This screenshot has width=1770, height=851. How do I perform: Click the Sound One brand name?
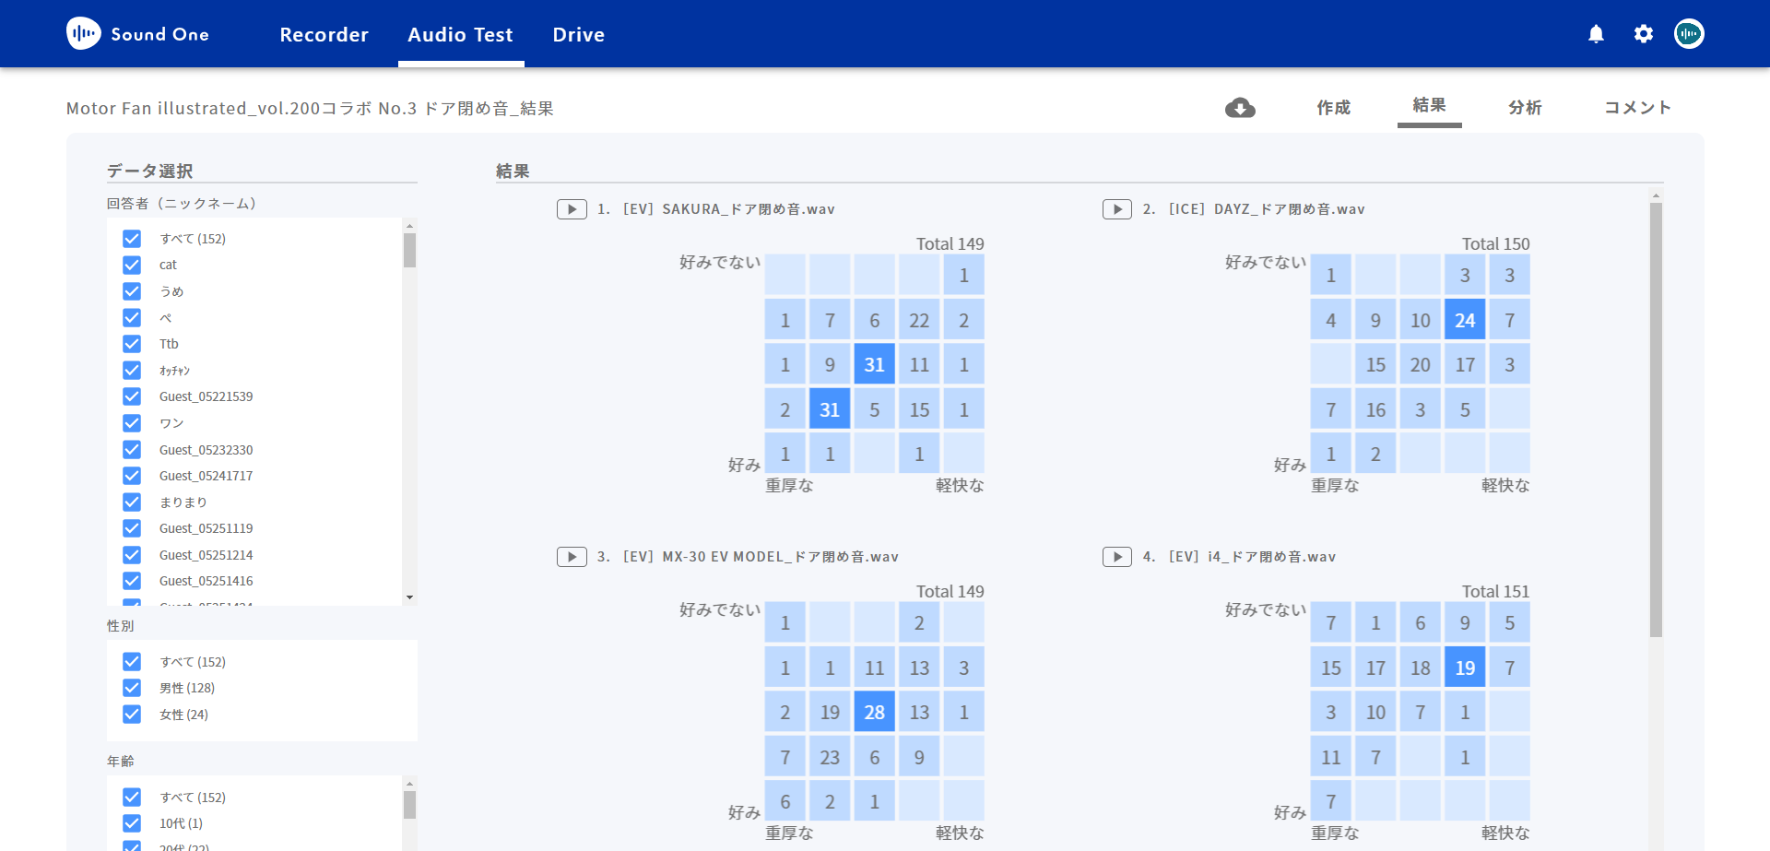pos(160,34)
